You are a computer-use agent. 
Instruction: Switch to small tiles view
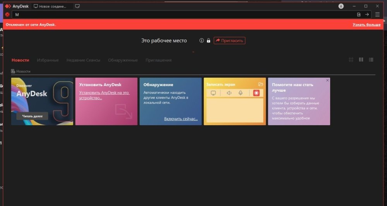point(361,60)
